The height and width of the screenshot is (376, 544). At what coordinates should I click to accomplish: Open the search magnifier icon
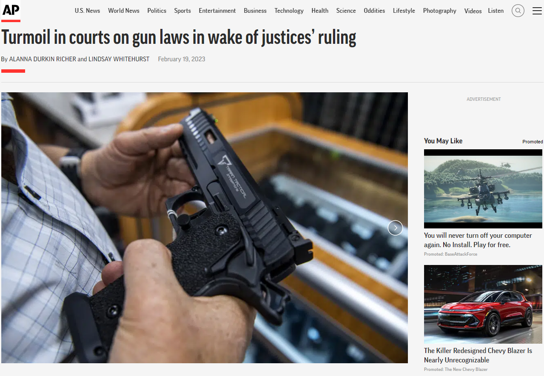coord(518,11)
